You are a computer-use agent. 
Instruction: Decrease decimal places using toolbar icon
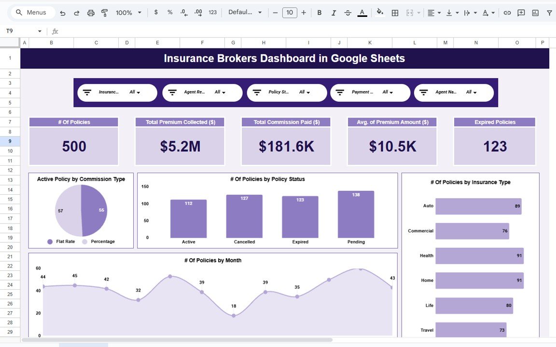(184, 13)
